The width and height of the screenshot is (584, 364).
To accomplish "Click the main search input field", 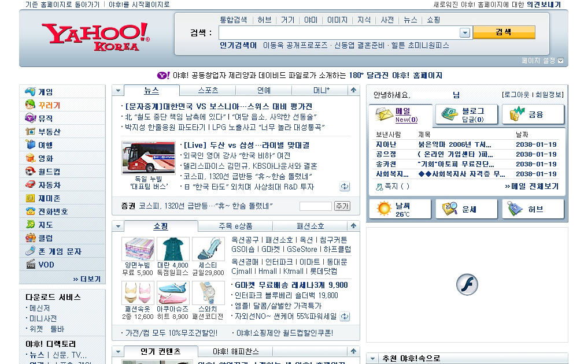I will coord(339,33).
